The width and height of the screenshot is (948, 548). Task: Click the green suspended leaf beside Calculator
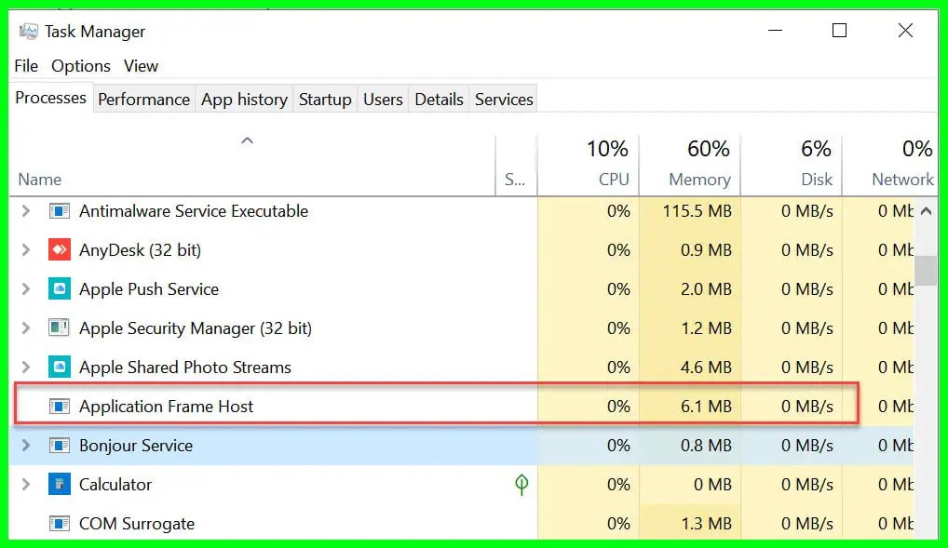coord(521,484)
